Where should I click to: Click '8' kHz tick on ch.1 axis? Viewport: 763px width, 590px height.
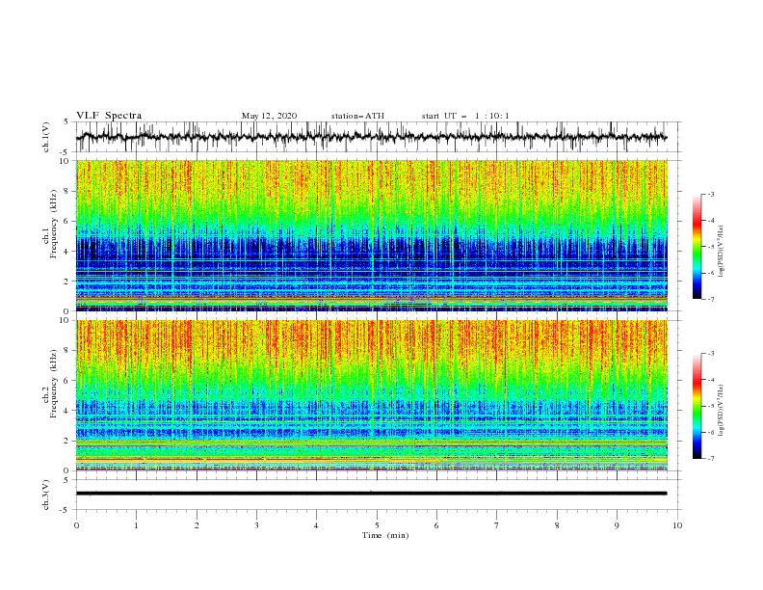click(67, 191)
